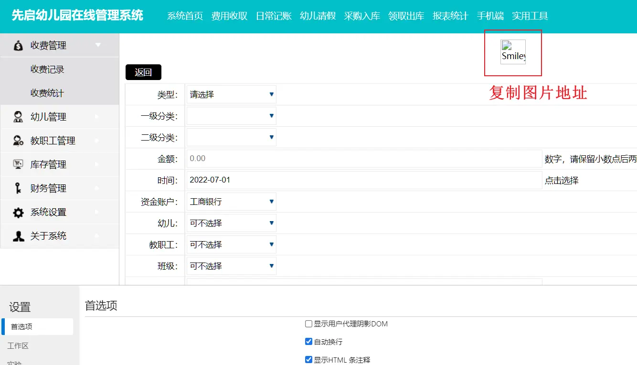Click the inventory monitor icon beside 库存管理

click(18, 165)
